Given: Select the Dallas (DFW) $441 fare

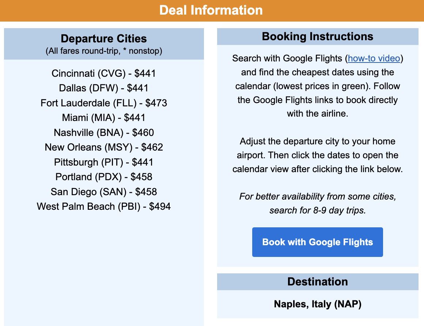Looking at the screenshot, I should click(103, 88).
